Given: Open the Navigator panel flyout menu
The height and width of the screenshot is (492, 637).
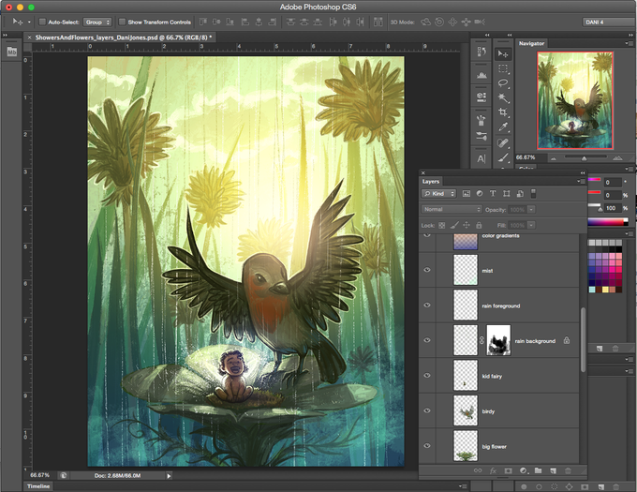Looking at the screenshot, I should (629, 43).
